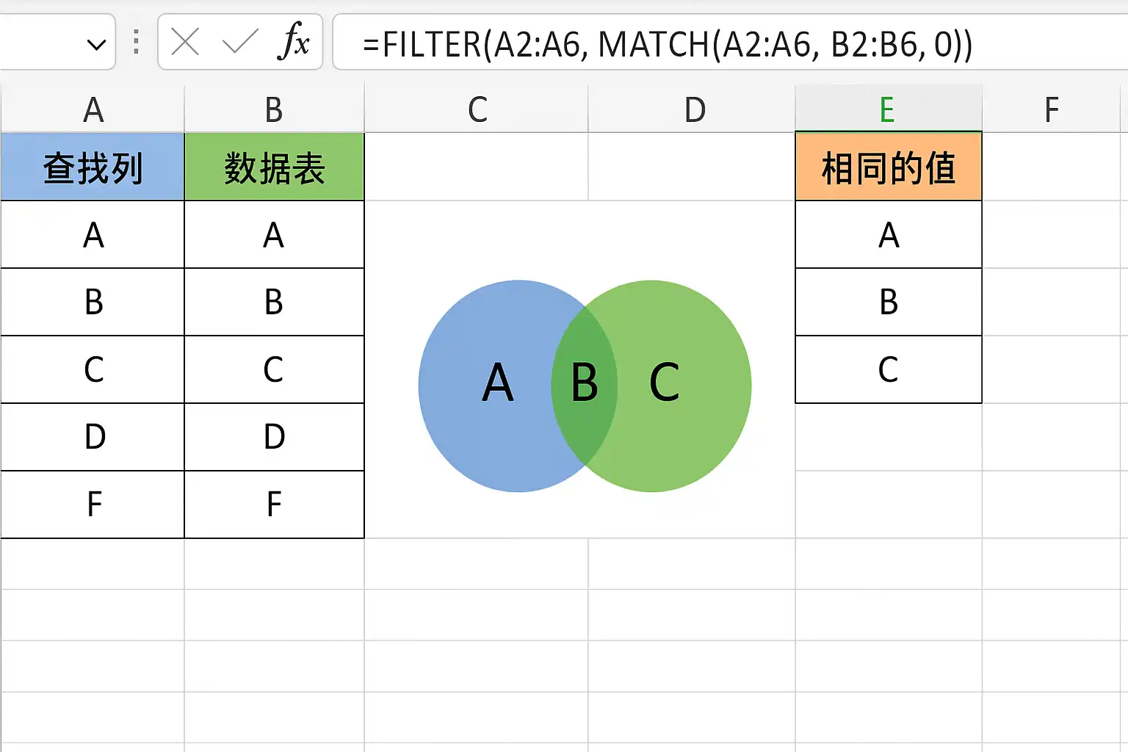Click the blue 查找列 header cell
This screenshot has height=752, width=1128.
point(93,167)
